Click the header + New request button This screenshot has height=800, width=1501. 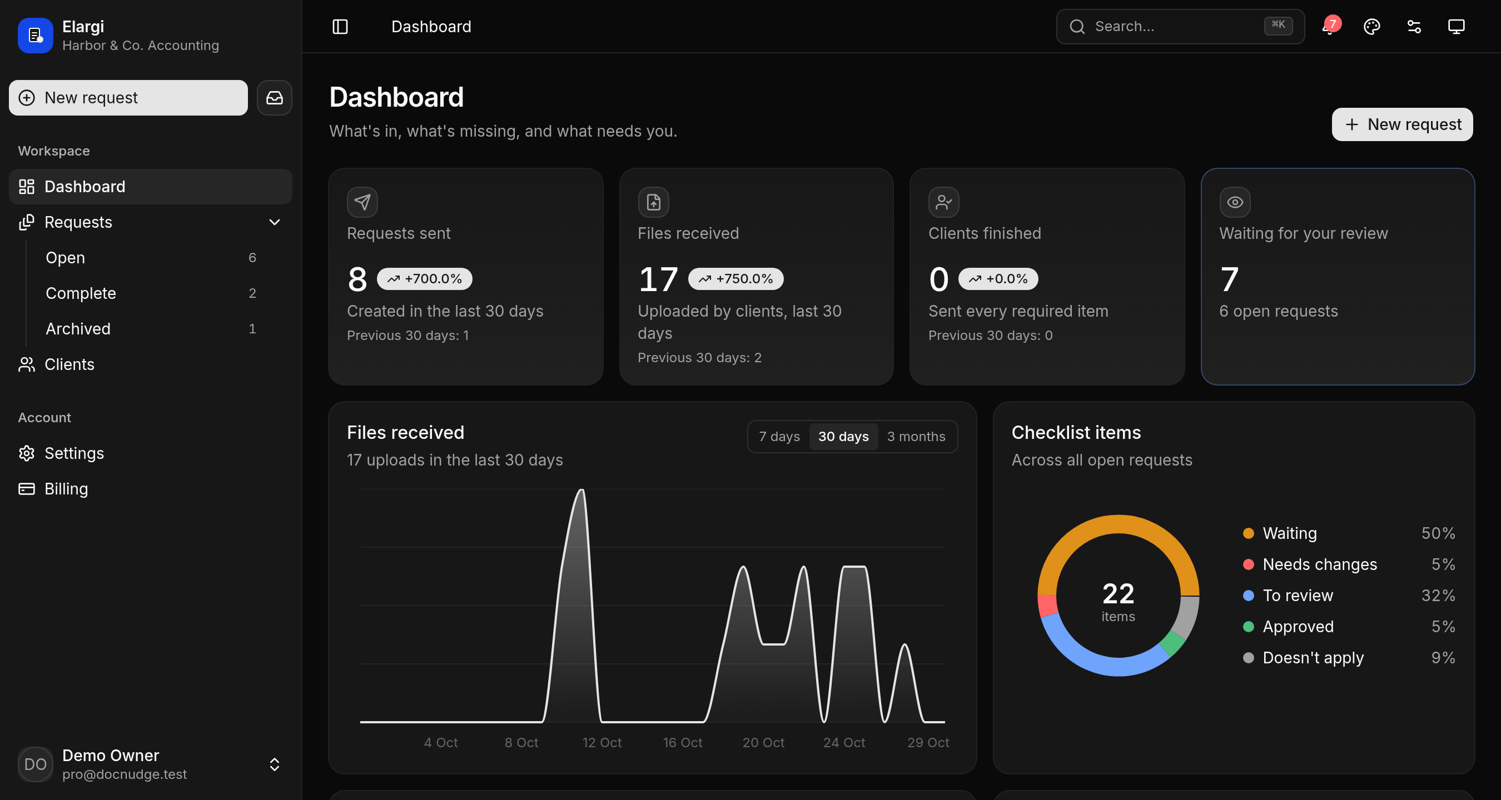pyautogui.click(x=1402, y=124)
